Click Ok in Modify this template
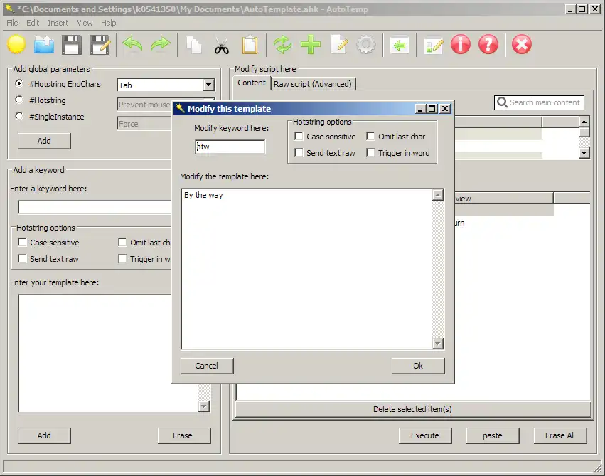Screen dimensions: 605x476 (418, 366)
